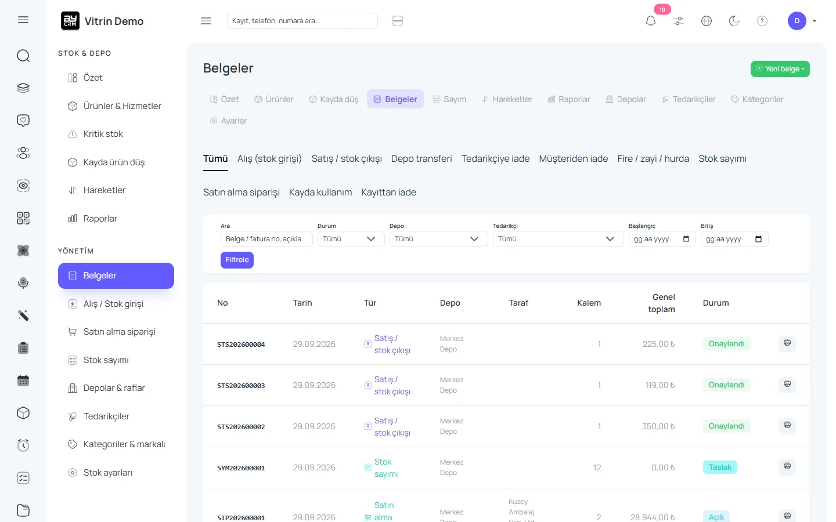Viewport: 836px width, 522px height.
Task: Switch to the Ürünler tab
Action: click(274, 99)
